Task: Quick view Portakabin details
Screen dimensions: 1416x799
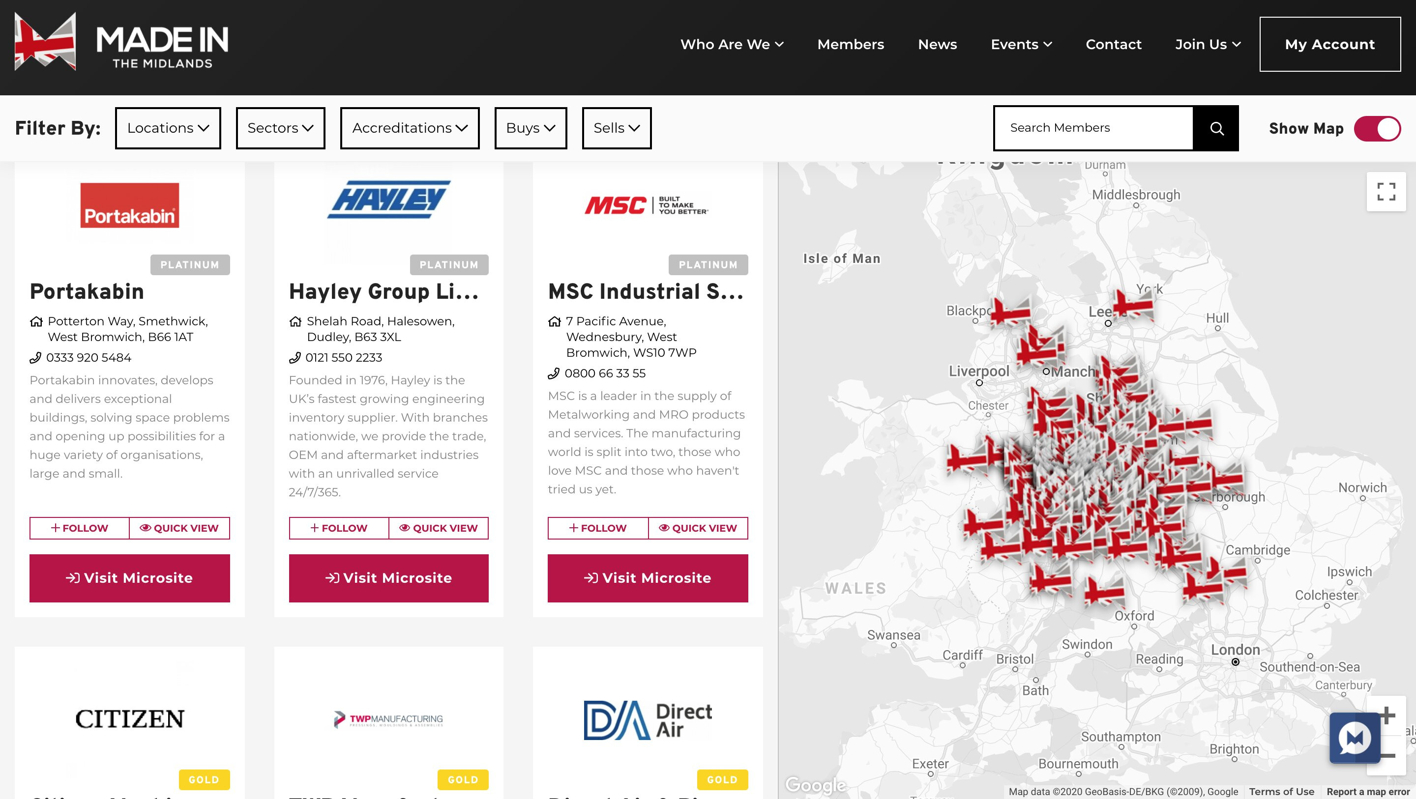Action: [179, 528]
